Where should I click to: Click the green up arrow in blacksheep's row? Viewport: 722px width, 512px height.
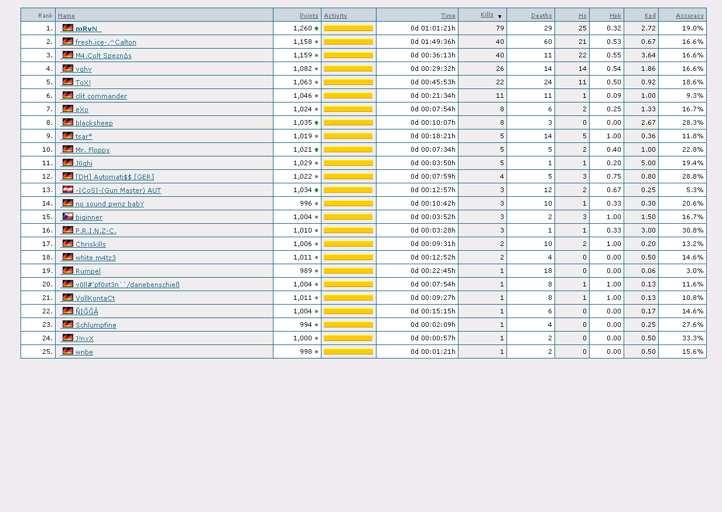point(317,123)
